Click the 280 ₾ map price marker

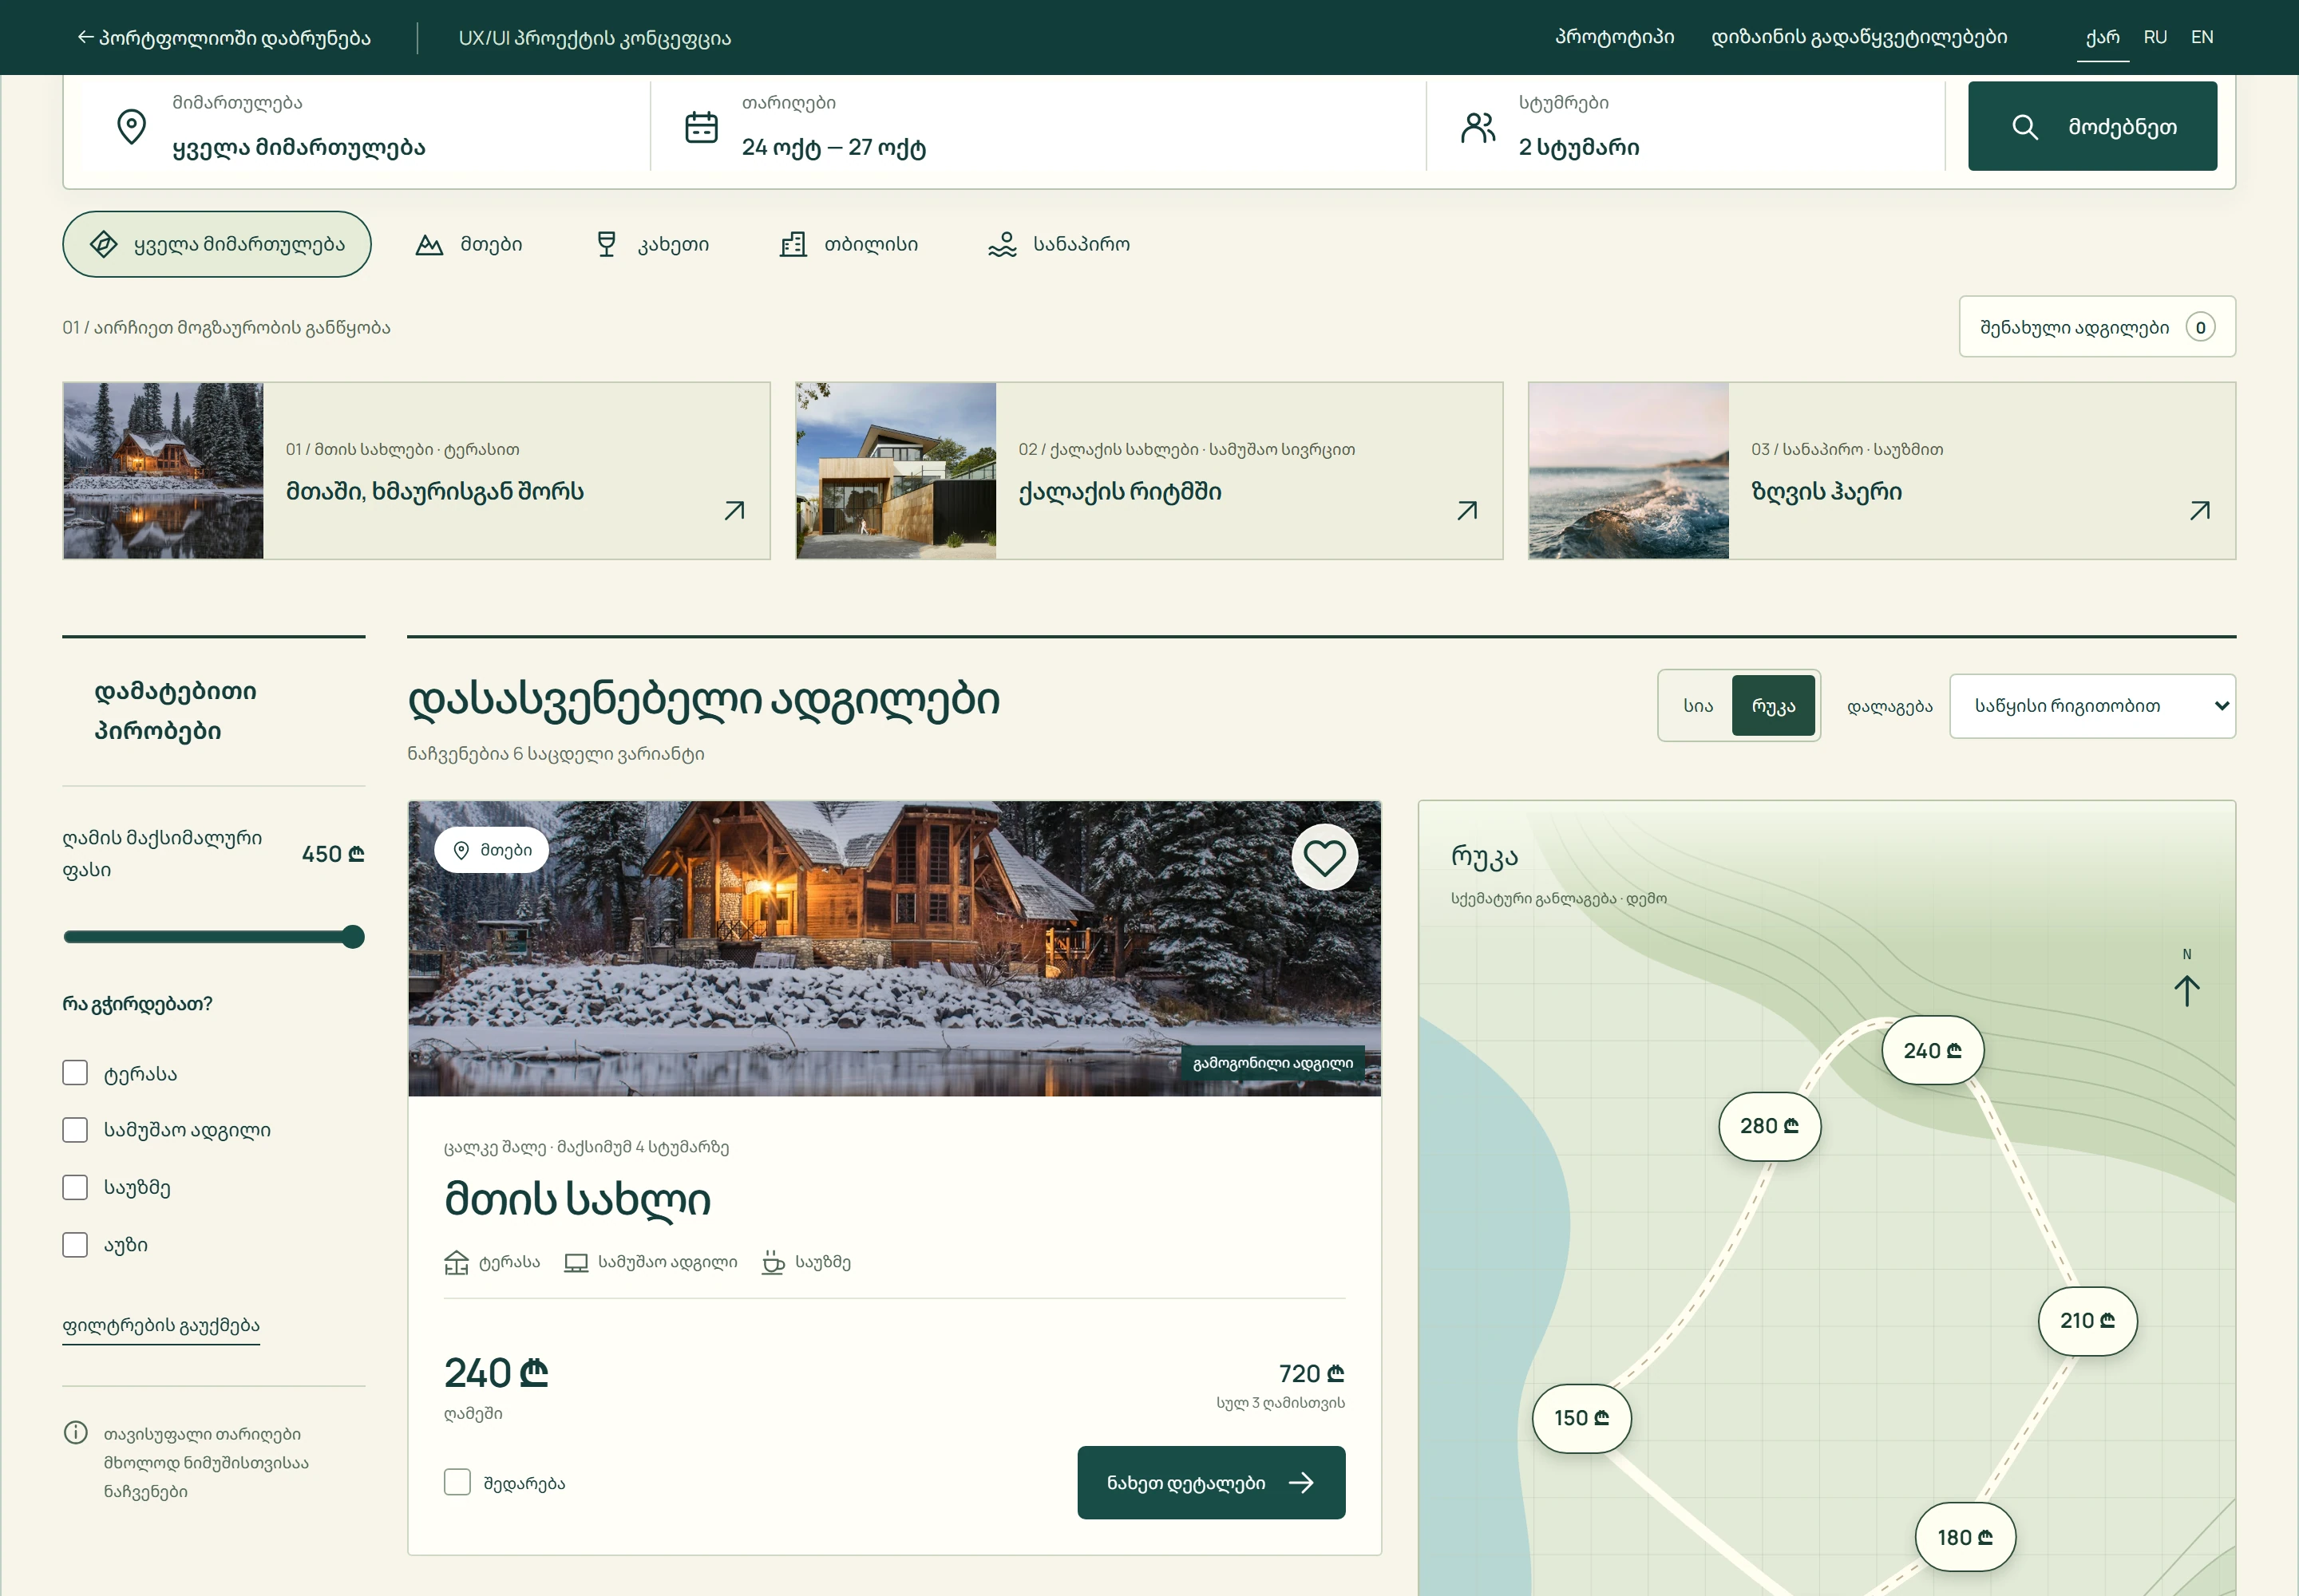coord(1769,1126)
